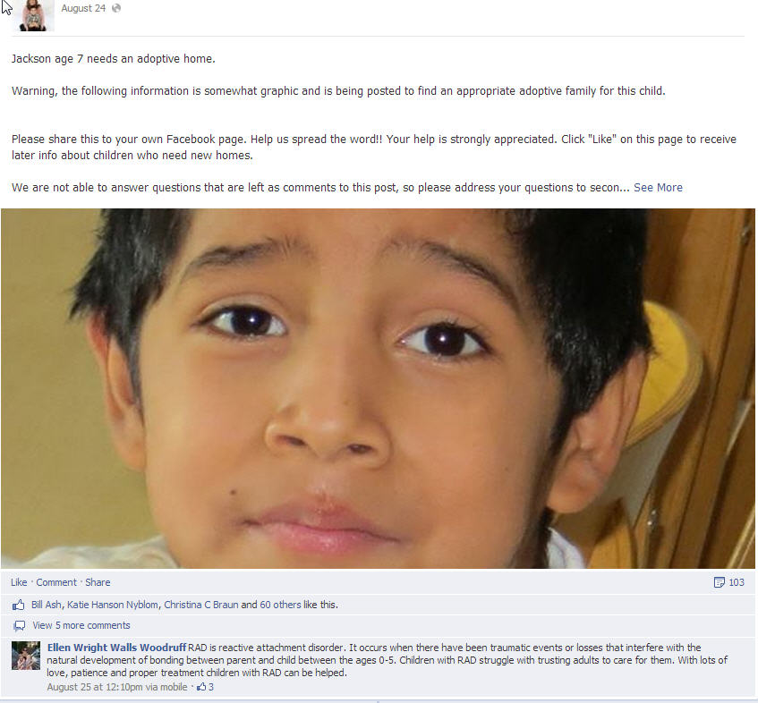Viewport: 758px width, 703px height.
Task: Open the poster's profile picture at top
Action: pos(33,15)
